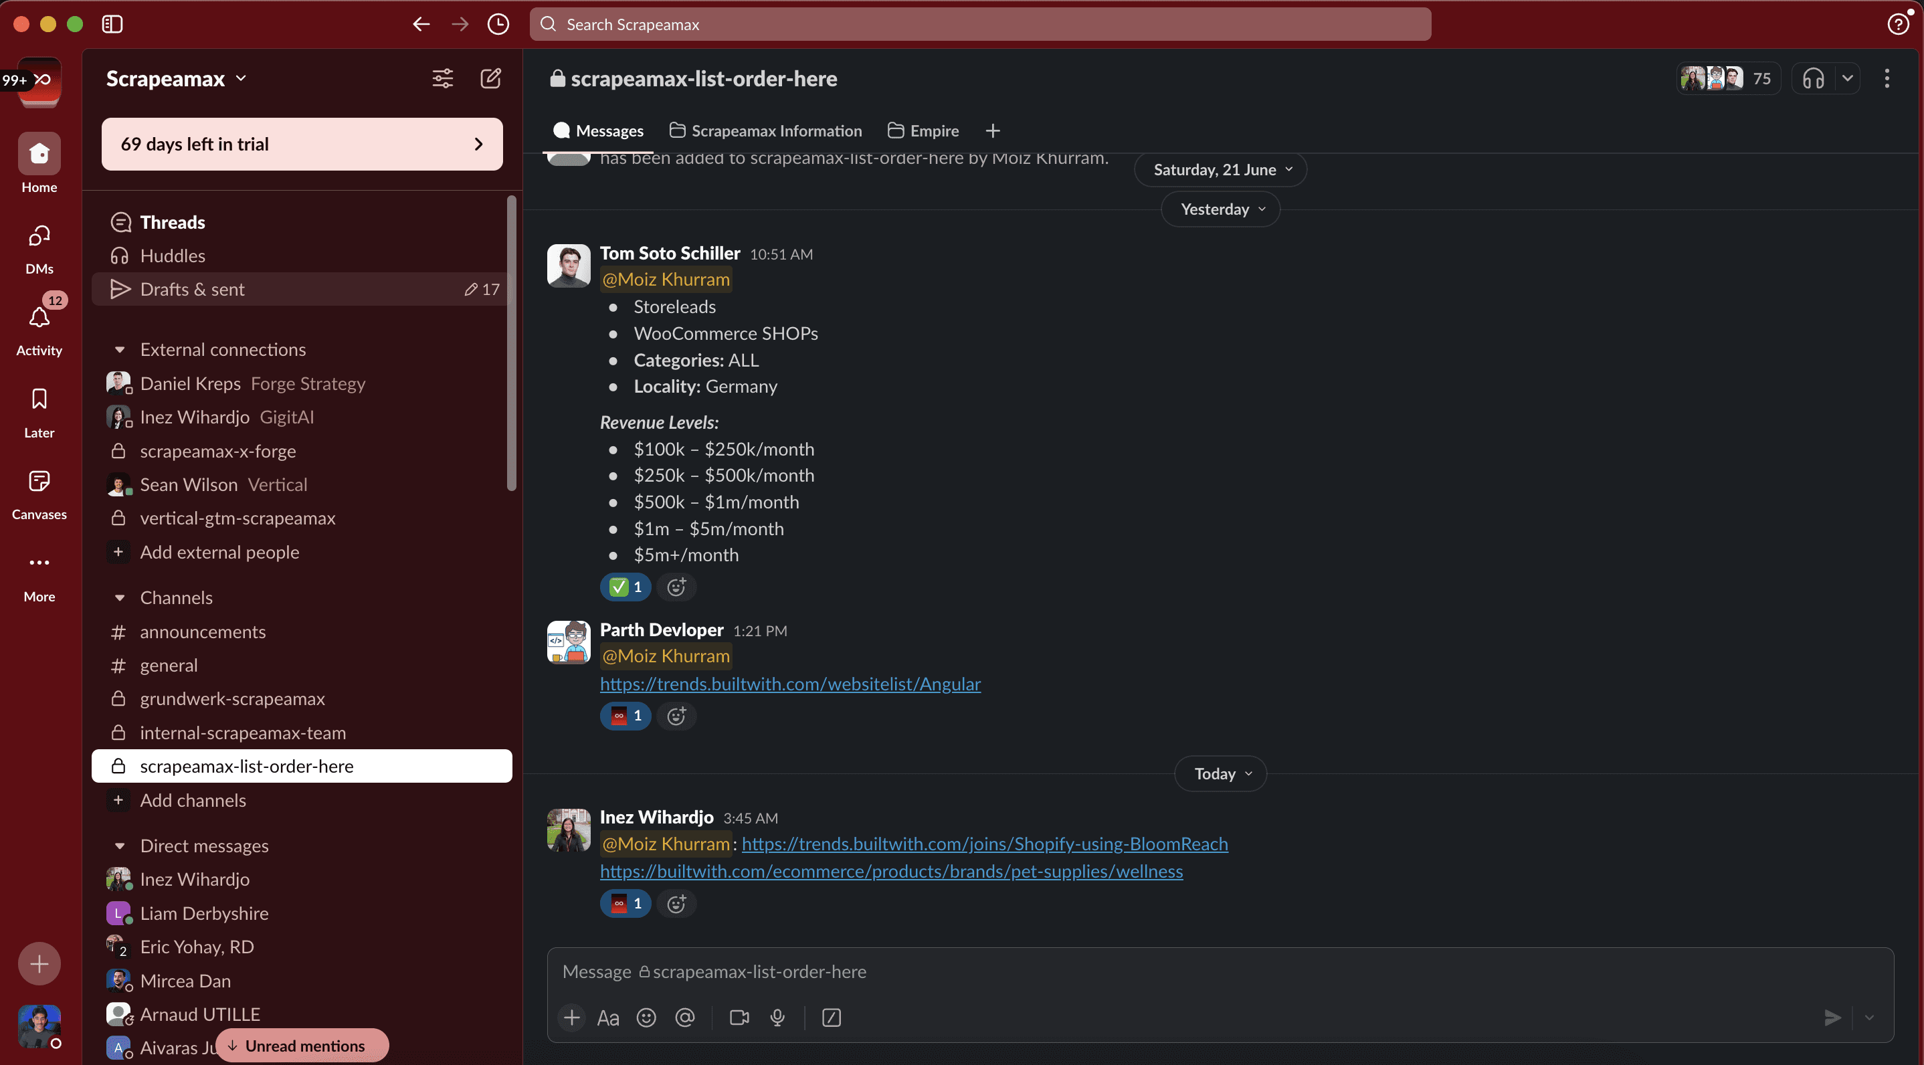Attach a file with composer plus
1924x1065 pixels.
pyautogui.click(x=571, y=1018)
